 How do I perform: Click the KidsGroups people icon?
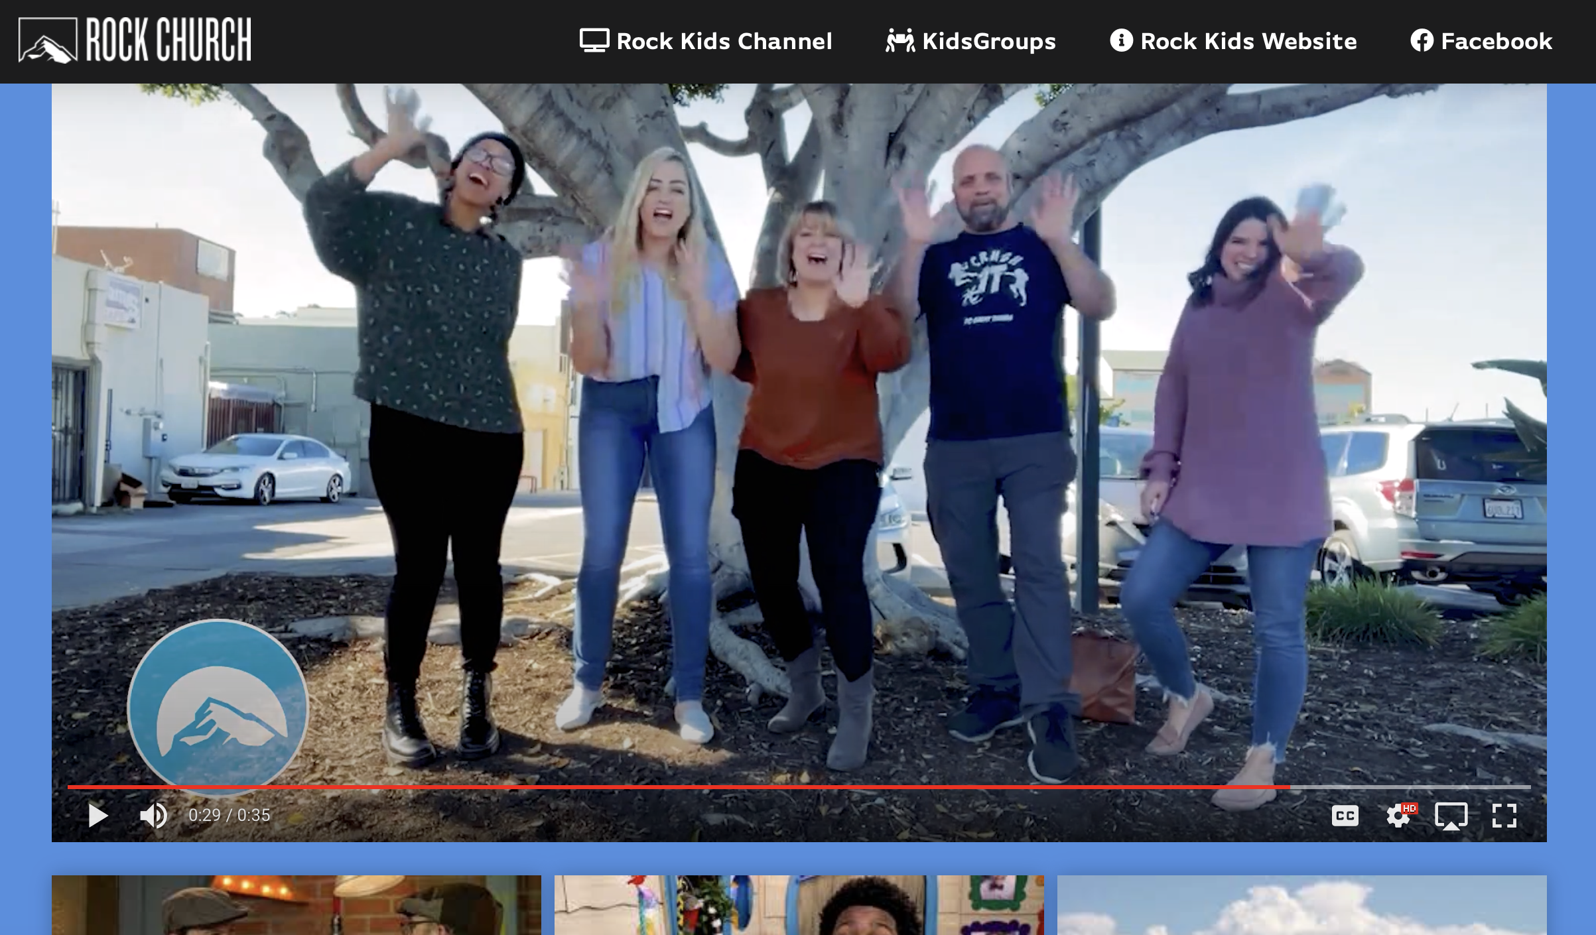900,40
